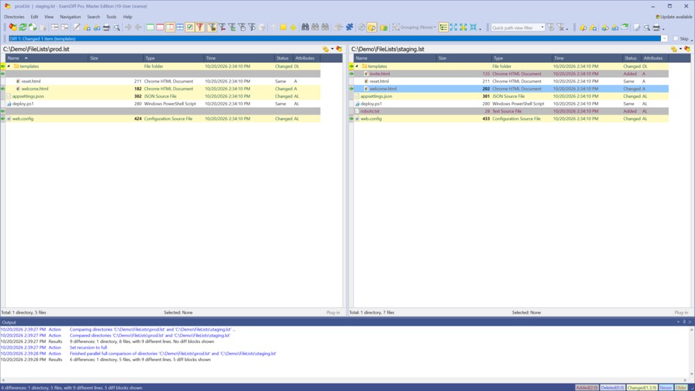695x391 pixels.
Task: Click the blue Expand All arrows icon
Action: coord(453,28)
